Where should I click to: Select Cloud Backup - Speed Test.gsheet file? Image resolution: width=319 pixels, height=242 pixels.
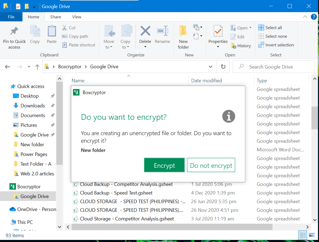(x=116, y=193)
